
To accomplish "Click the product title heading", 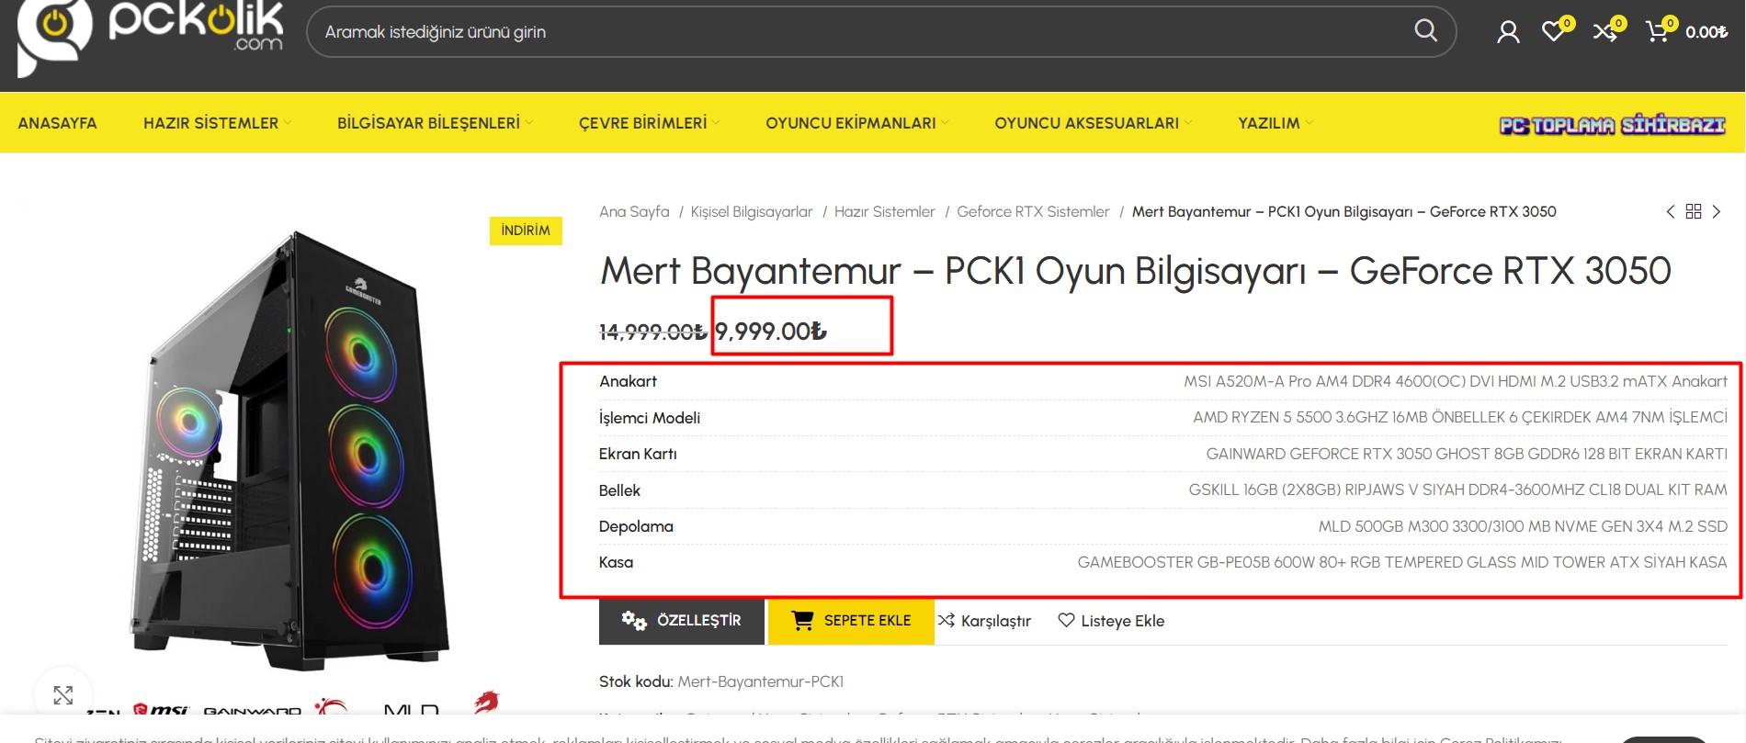I will tap(1135, 271).
